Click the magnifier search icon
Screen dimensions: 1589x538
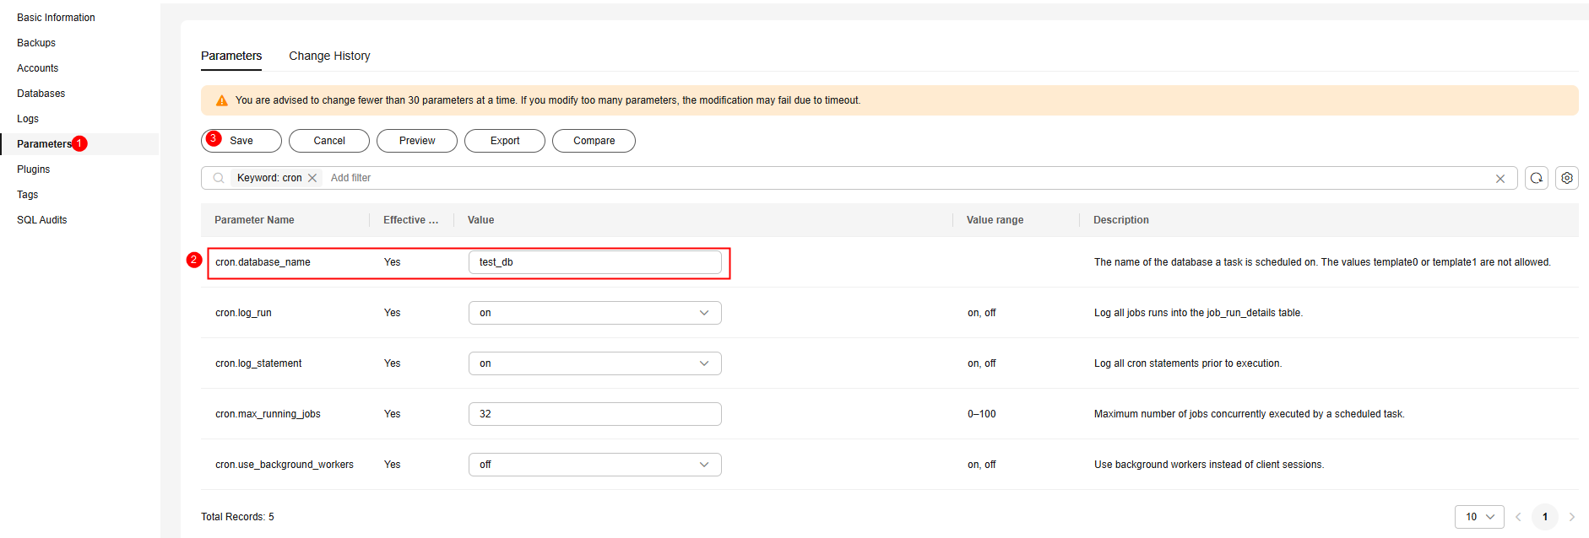pyautogui.click(x=219, y=178)
